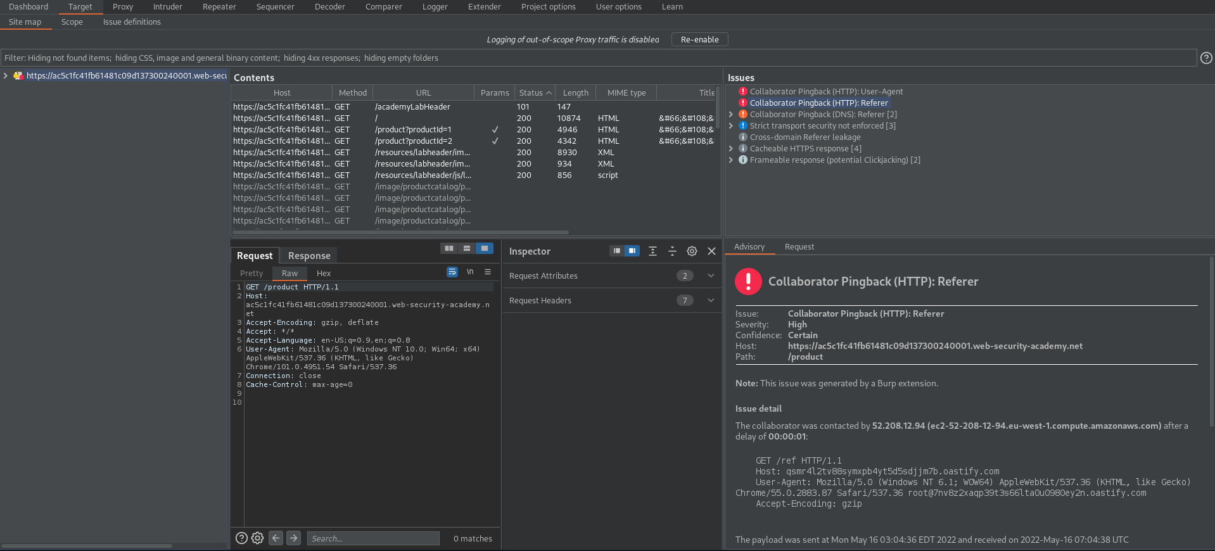Viewport: 1215px width, 551px height.
Task: Click help icon beside the search bar
Action: tap(241, 538)
